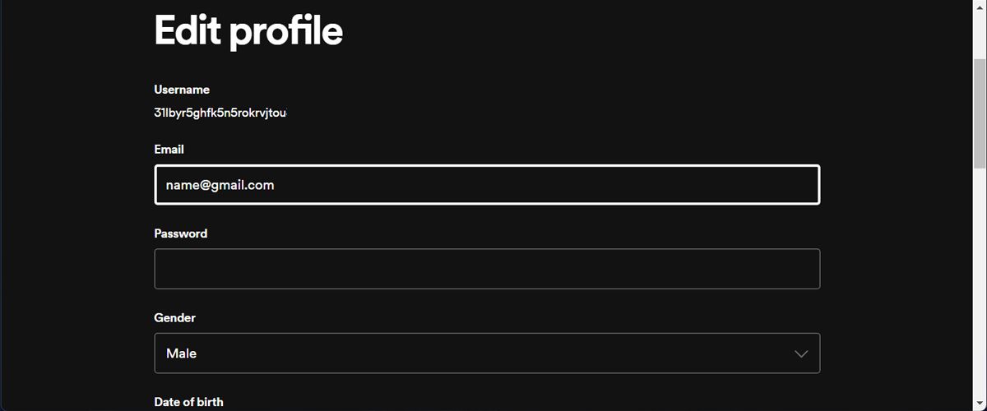
Task: Click the empty middle of the Gender box
Action: (x=493, y=353)
